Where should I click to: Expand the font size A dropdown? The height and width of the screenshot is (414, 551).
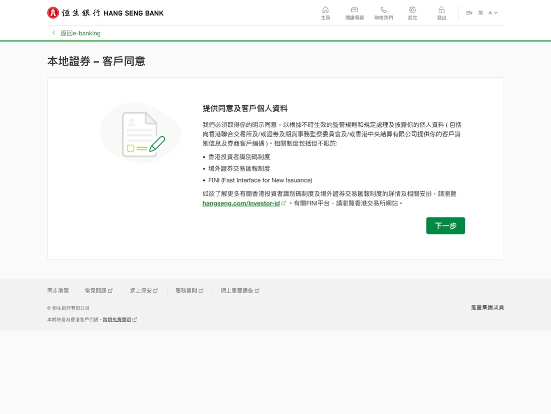pyautogui.click(x=493, y=13)
